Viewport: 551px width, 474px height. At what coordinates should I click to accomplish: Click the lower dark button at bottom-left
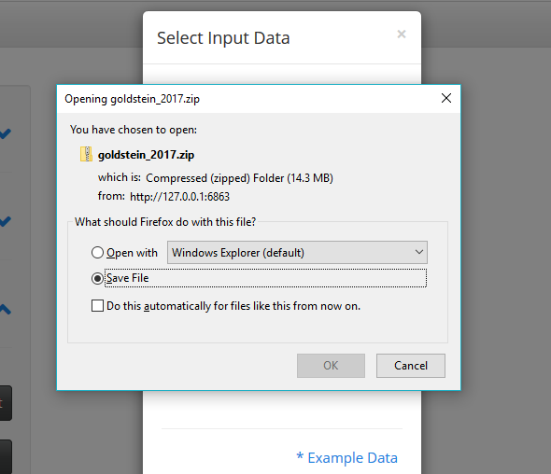[6, 456]
